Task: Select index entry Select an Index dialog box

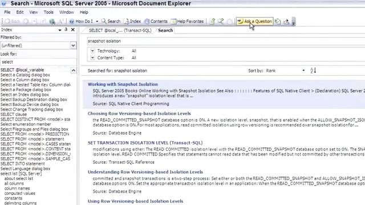Action: (x=25, y=95)
